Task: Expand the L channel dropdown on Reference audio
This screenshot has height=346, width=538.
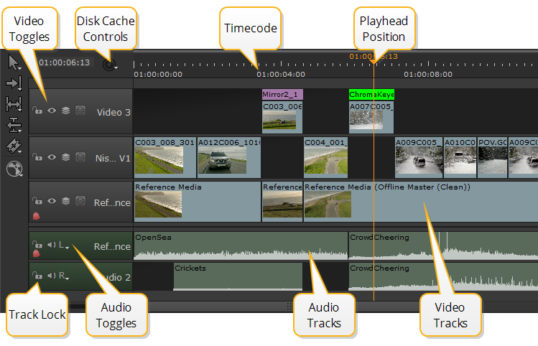Action: (63, 246)
